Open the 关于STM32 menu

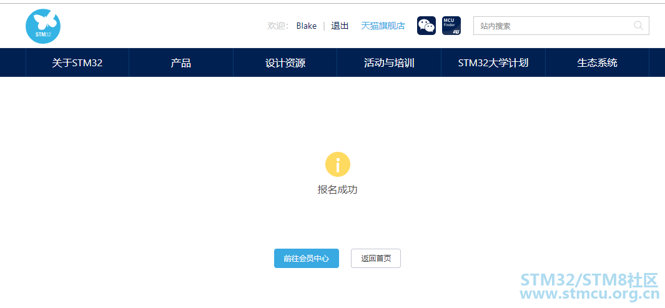pos(77,63)
